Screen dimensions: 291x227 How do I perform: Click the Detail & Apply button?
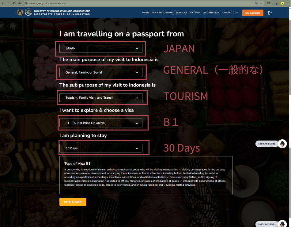(73, 202)
